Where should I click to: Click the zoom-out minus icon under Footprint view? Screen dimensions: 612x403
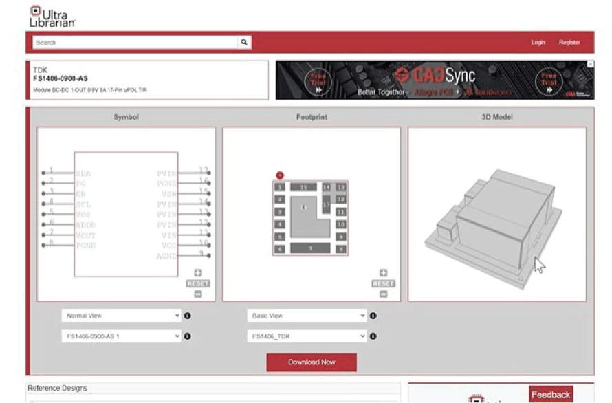[x=383, y=292]
